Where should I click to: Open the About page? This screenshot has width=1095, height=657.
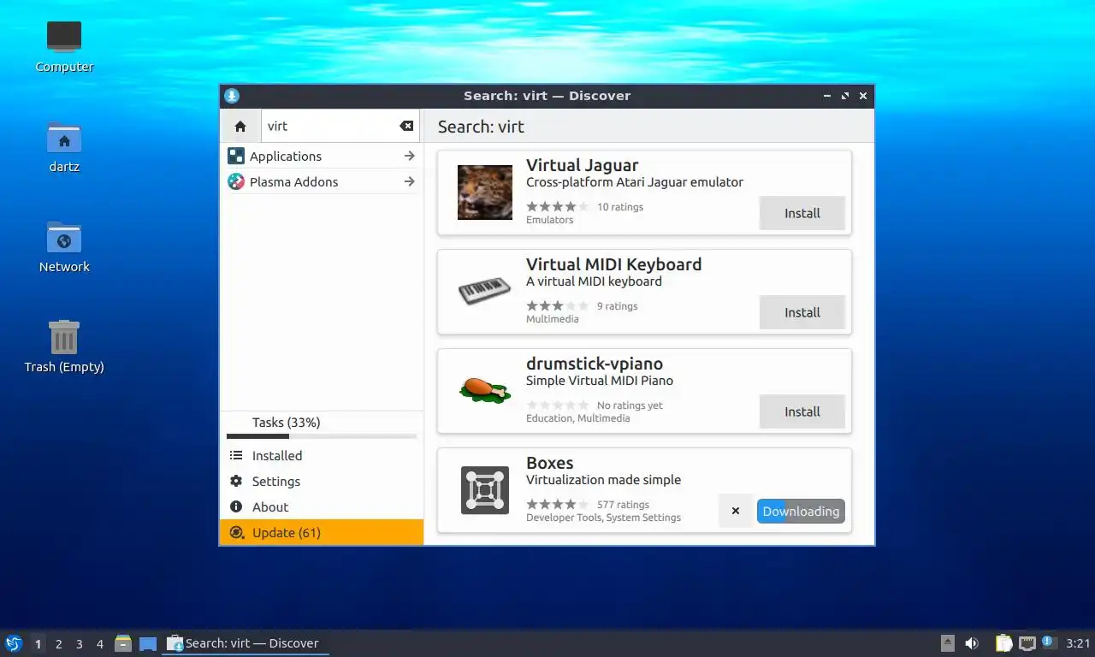(x=322, y=507)
